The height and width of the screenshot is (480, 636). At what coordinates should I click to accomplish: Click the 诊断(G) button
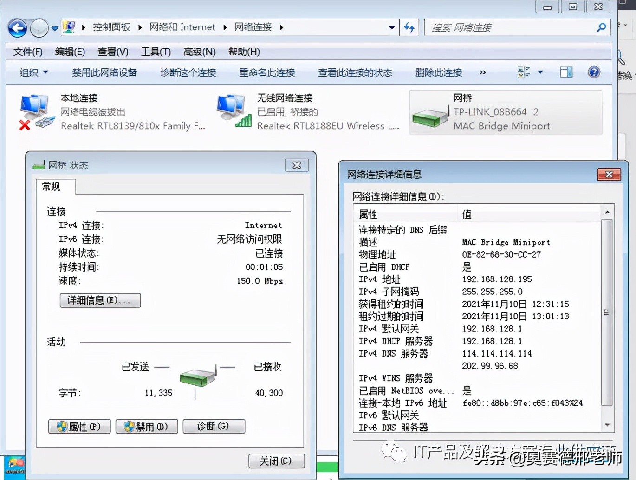point(214,426)
